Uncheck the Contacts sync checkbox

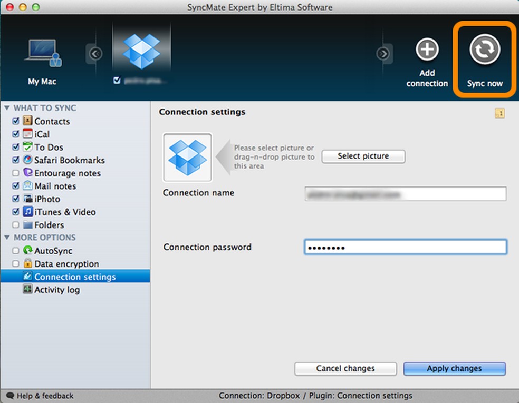pos(15,121)
